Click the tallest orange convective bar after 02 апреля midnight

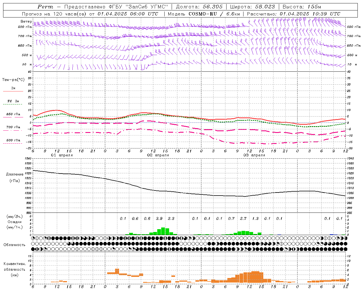click(x=117, y=271)
